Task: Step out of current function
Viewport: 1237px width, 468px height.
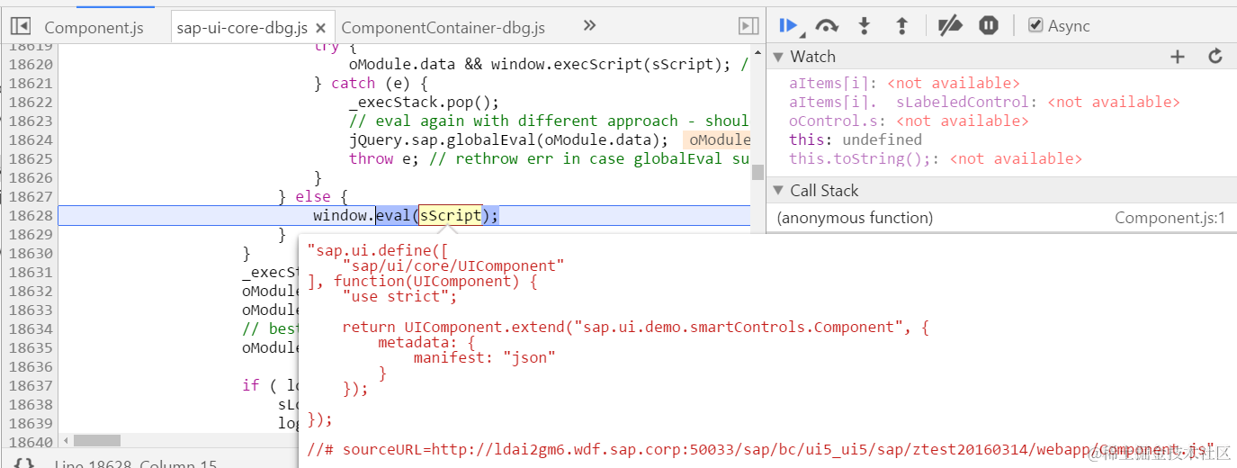Action: 902,25
